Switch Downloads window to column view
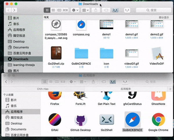 [59, 10]
